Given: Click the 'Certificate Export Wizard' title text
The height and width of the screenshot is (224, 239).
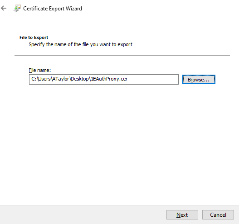Looking at the screenshot, I should click(x=53, y=9).
